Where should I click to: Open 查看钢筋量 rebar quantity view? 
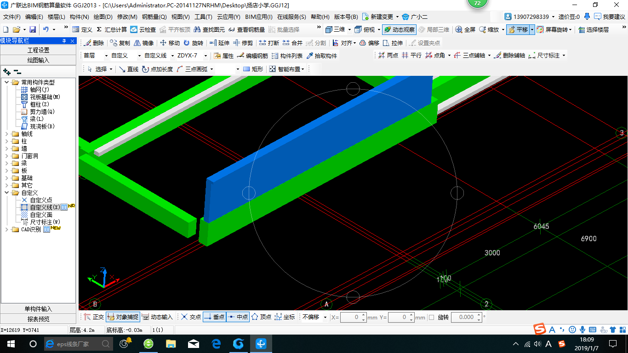tap(247, 29)
